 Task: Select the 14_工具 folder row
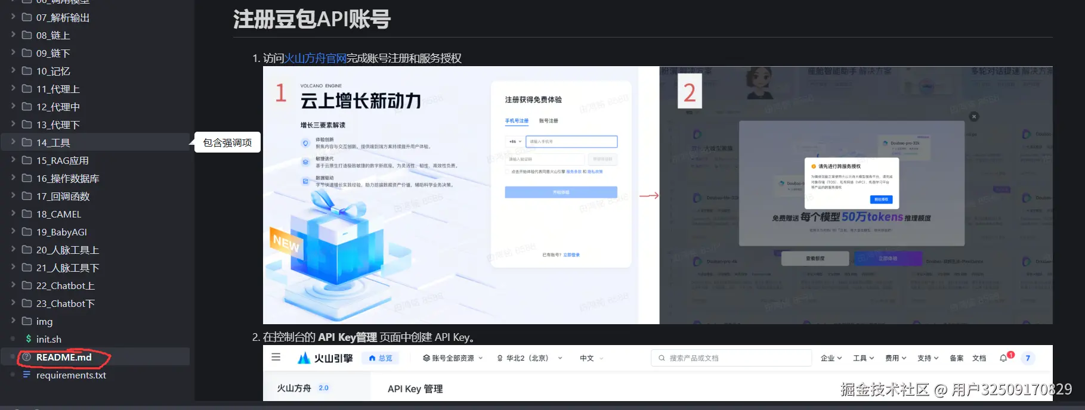[95, 142]
